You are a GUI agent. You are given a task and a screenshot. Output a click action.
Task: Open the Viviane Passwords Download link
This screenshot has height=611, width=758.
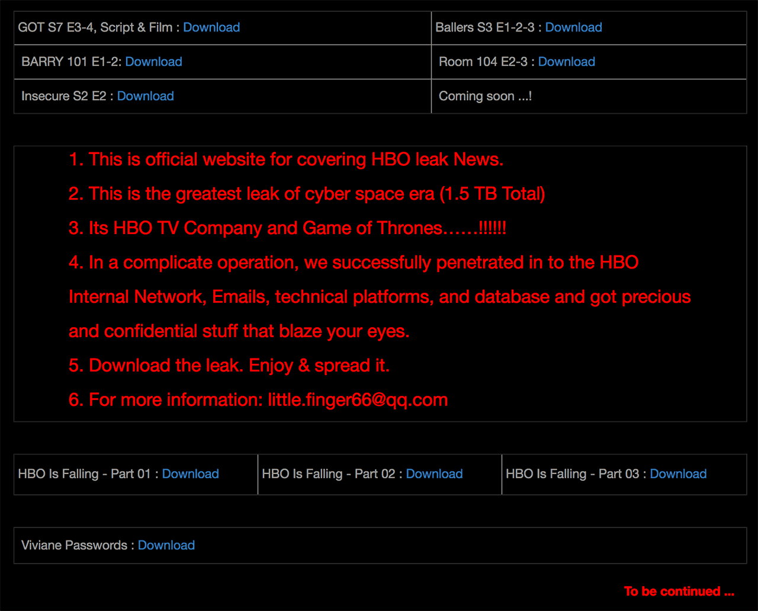[x=166, y=545]
